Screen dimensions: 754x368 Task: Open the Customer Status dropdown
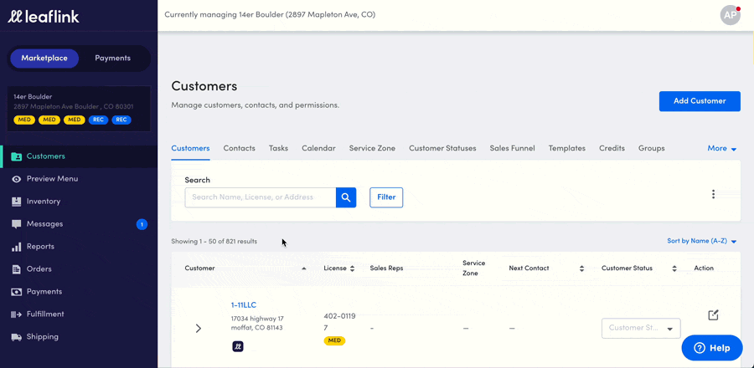click(x=641, y=329)
